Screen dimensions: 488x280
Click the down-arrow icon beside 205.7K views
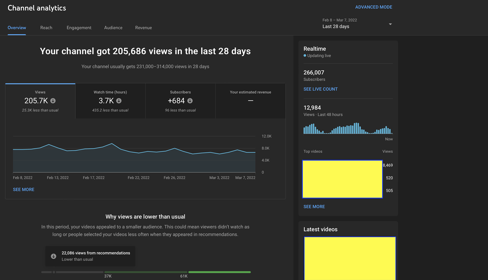pos(53,101)
